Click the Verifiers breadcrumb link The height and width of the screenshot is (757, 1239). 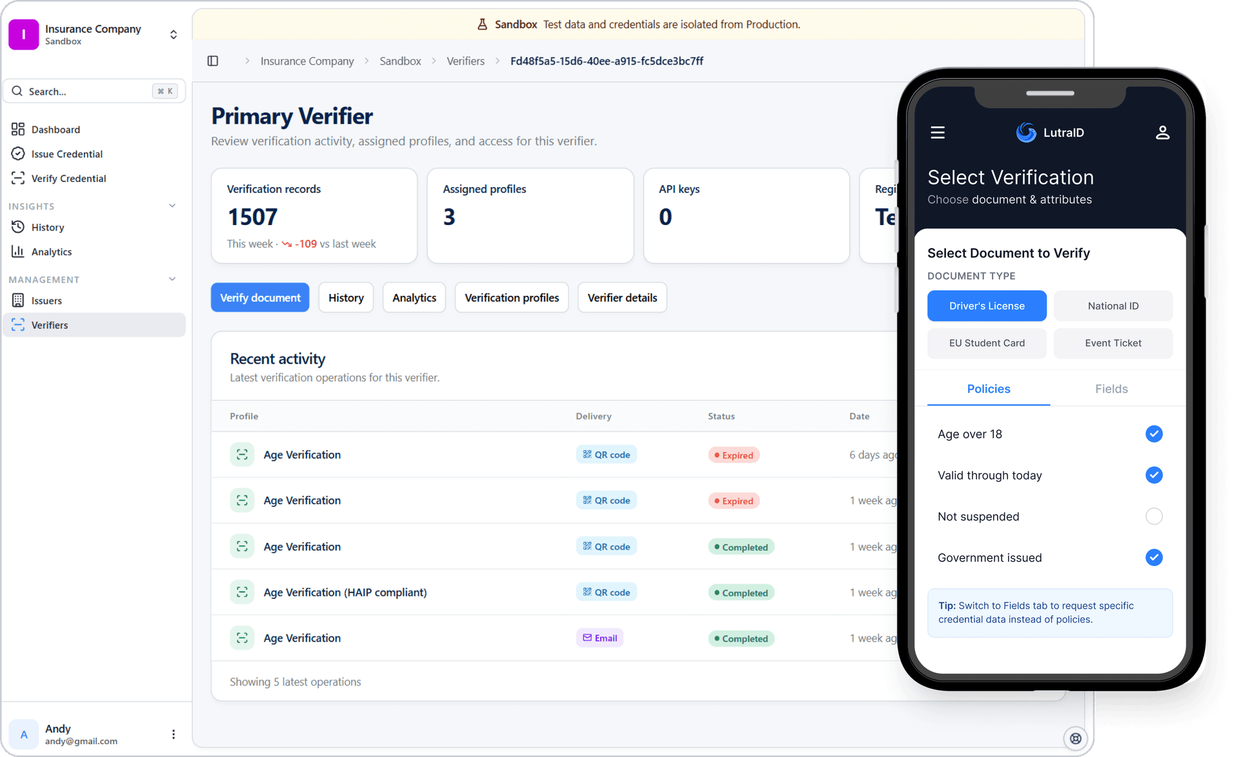465,61
